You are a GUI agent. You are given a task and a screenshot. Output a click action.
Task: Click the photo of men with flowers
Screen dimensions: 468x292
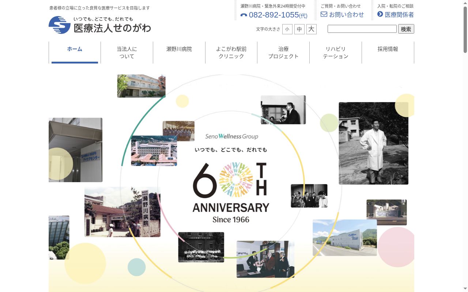pyautogui.click(x=265, y=259)
